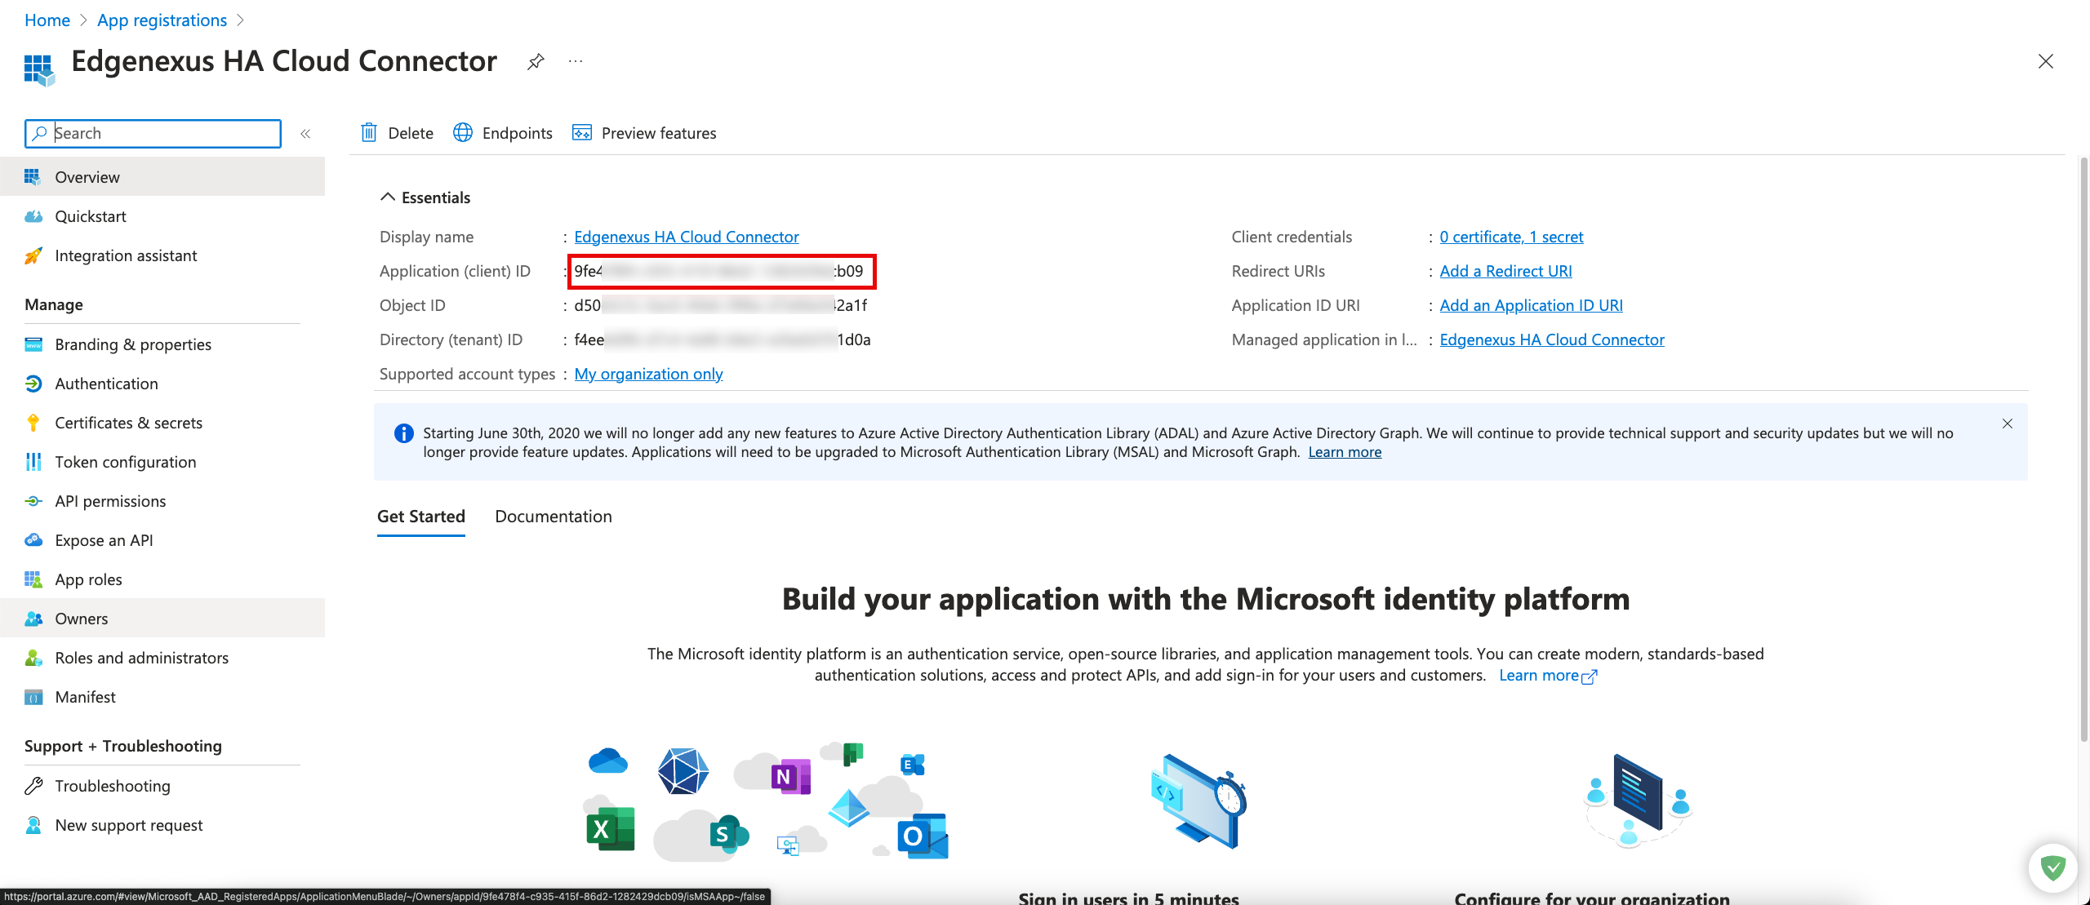Open Managed application Edgenexus HA Cloud Connector link

tap(1552, 339)
